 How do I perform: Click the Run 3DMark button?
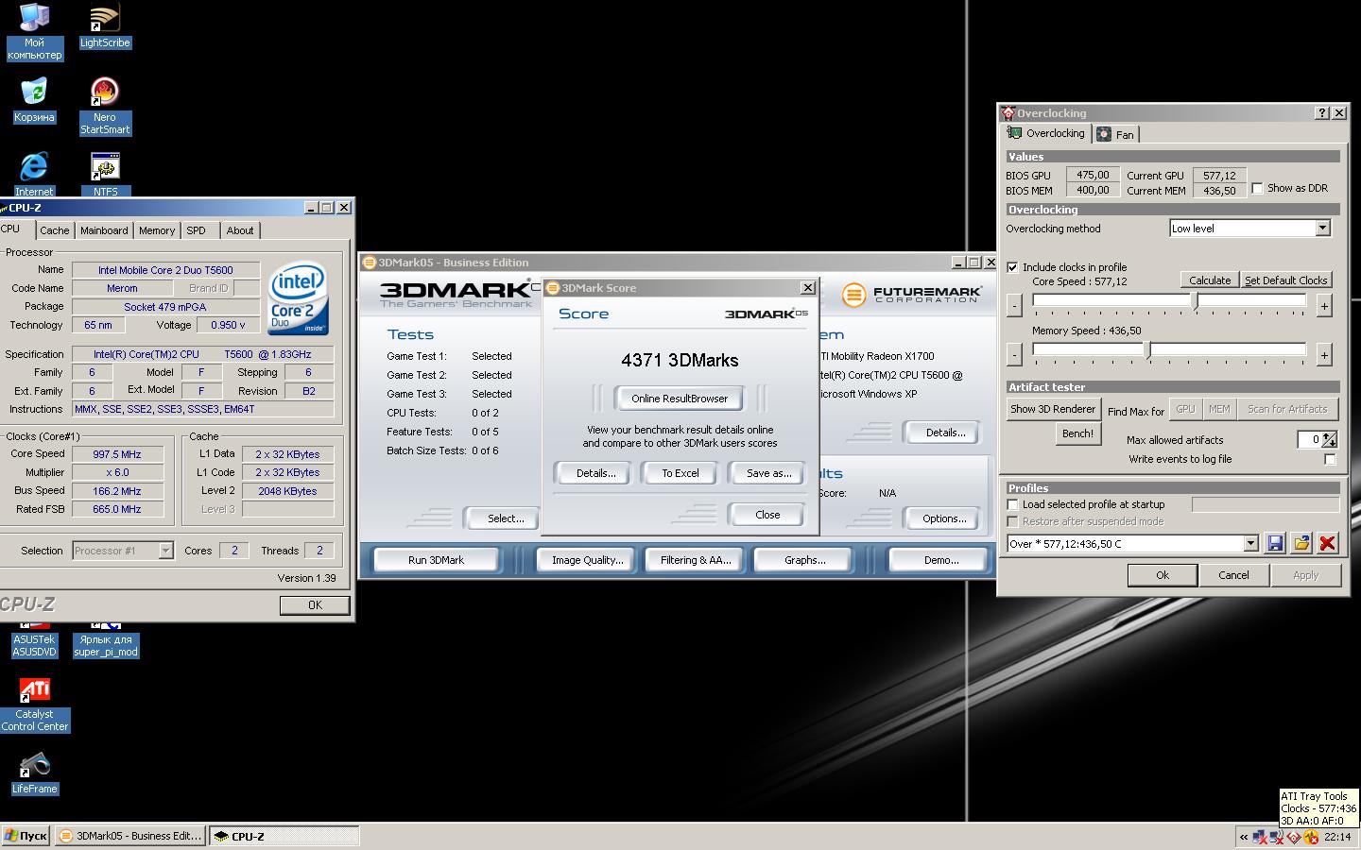[436, 560]
